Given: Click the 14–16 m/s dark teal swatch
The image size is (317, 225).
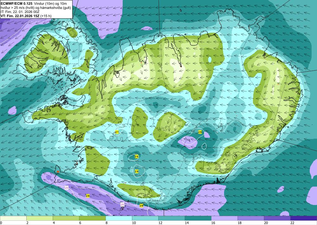Looking at the screenshot, I should (x=198, y=218).
